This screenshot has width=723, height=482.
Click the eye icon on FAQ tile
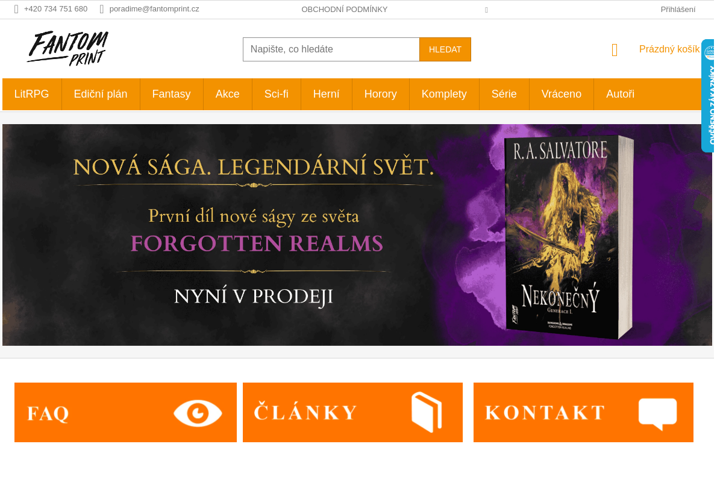point(198,413)
